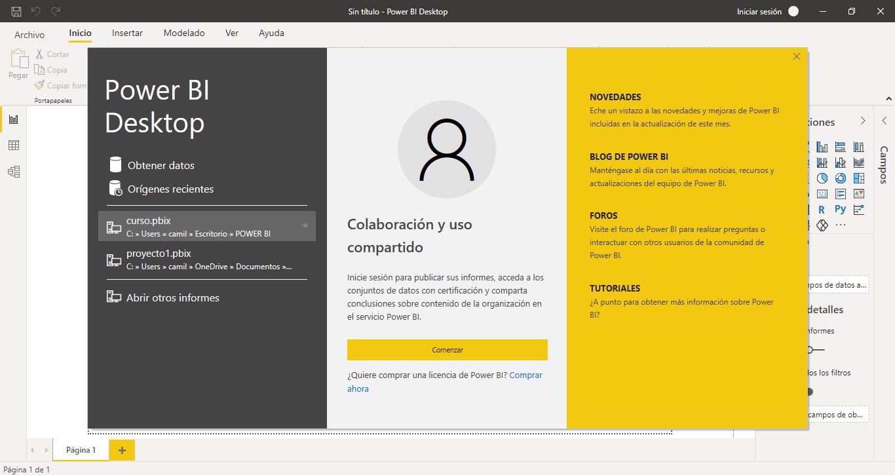Click Iniciar sesión in the title bar
895x475 pixels.
point(759,11)
